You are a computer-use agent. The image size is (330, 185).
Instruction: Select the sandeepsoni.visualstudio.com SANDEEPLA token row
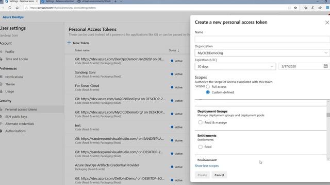[127, 140]
